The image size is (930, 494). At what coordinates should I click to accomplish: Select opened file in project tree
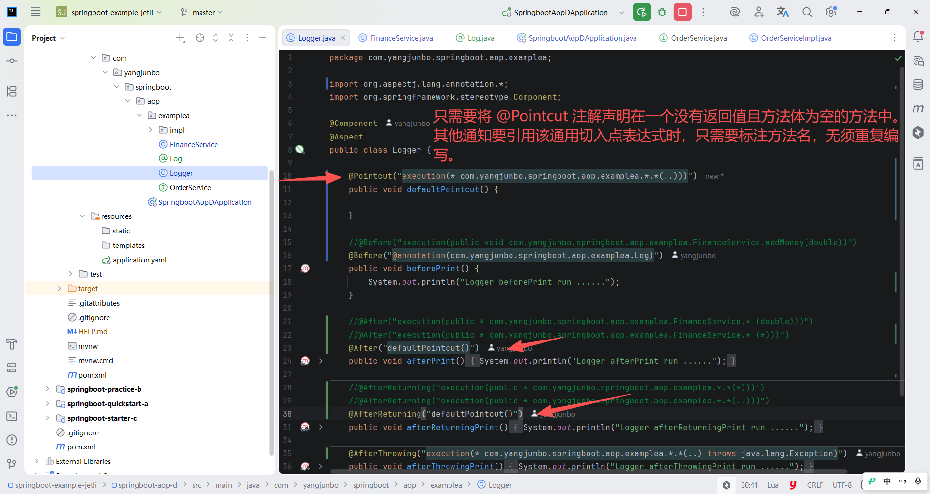(x=200, y=38)
